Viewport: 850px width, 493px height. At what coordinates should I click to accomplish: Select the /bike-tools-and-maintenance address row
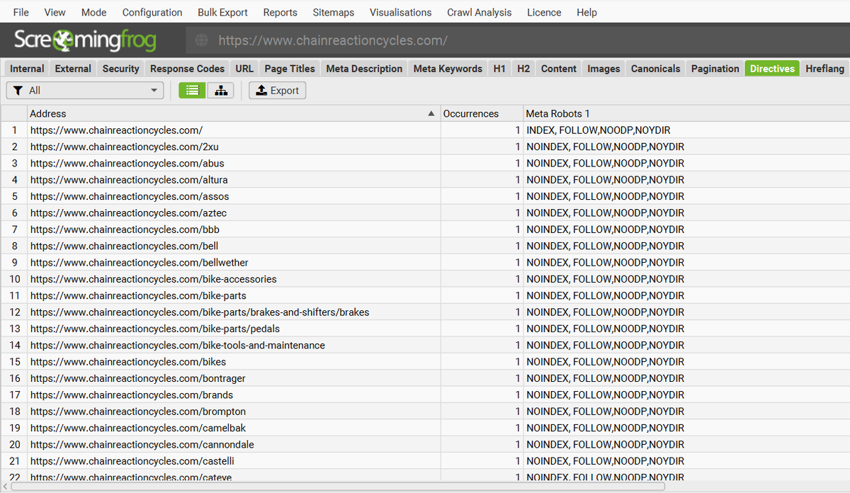pyautogui.click(x=425, y=345)
